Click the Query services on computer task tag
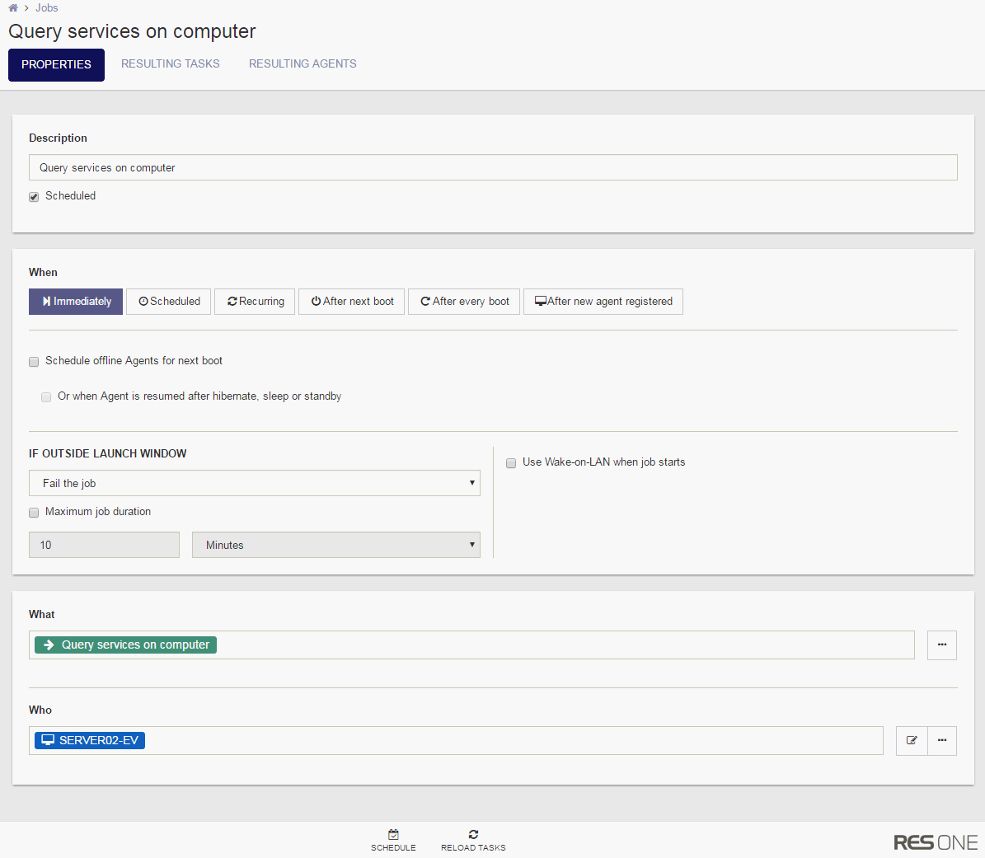985x858 pixels. pyautogui.click(x=125, y=645)
